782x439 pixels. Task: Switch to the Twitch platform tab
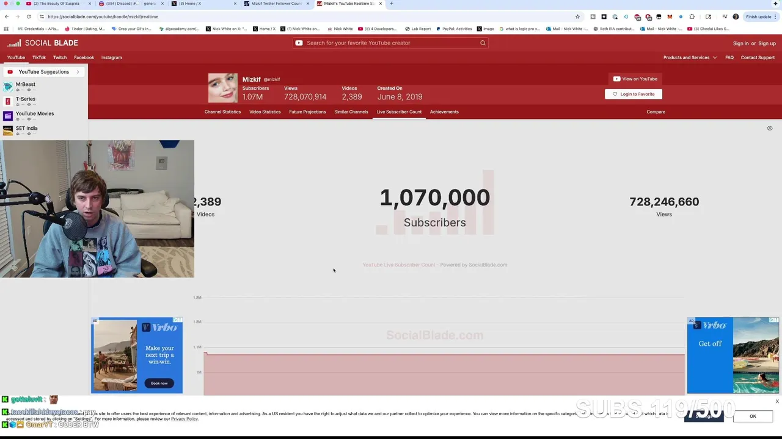click(x=60, y=57)
